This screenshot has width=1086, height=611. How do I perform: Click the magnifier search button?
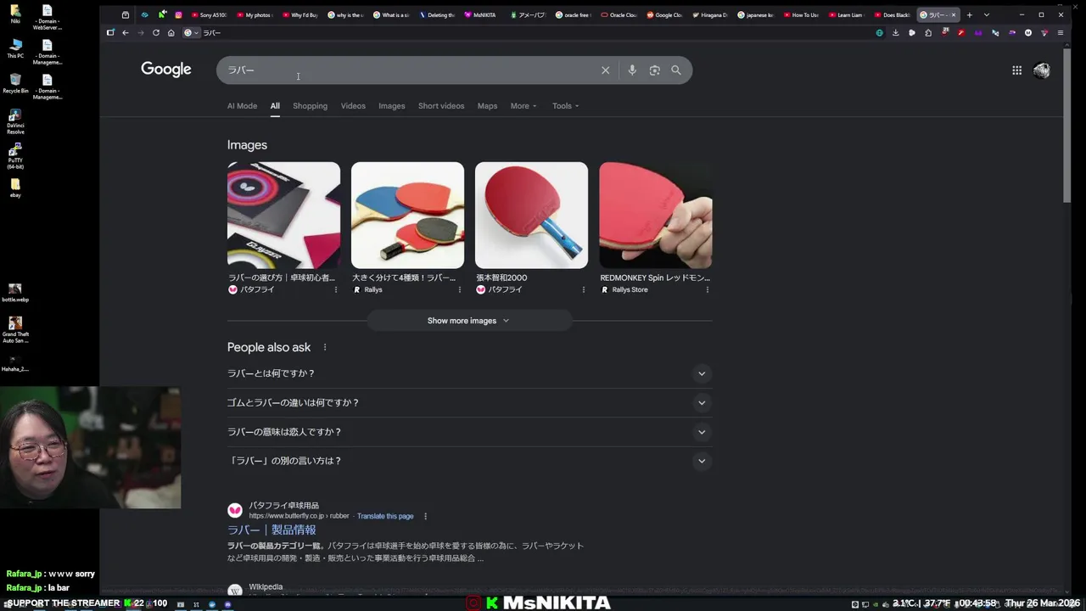pos(676,70)
